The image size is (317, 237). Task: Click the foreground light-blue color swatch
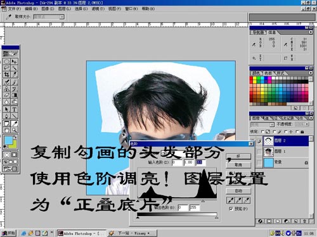8,140
